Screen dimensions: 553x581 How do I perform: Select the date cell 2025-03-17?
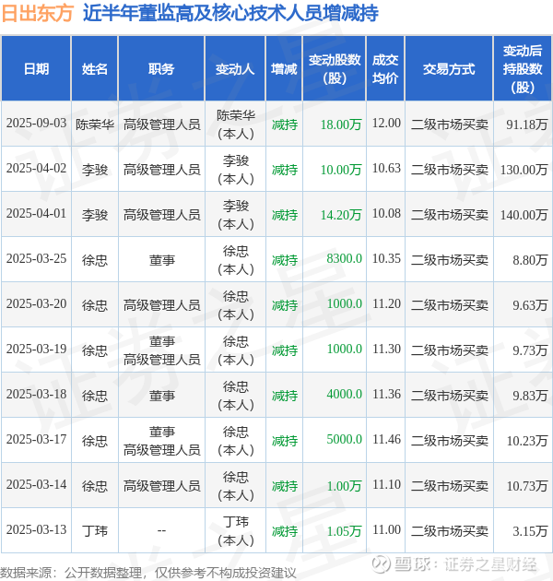36,440
